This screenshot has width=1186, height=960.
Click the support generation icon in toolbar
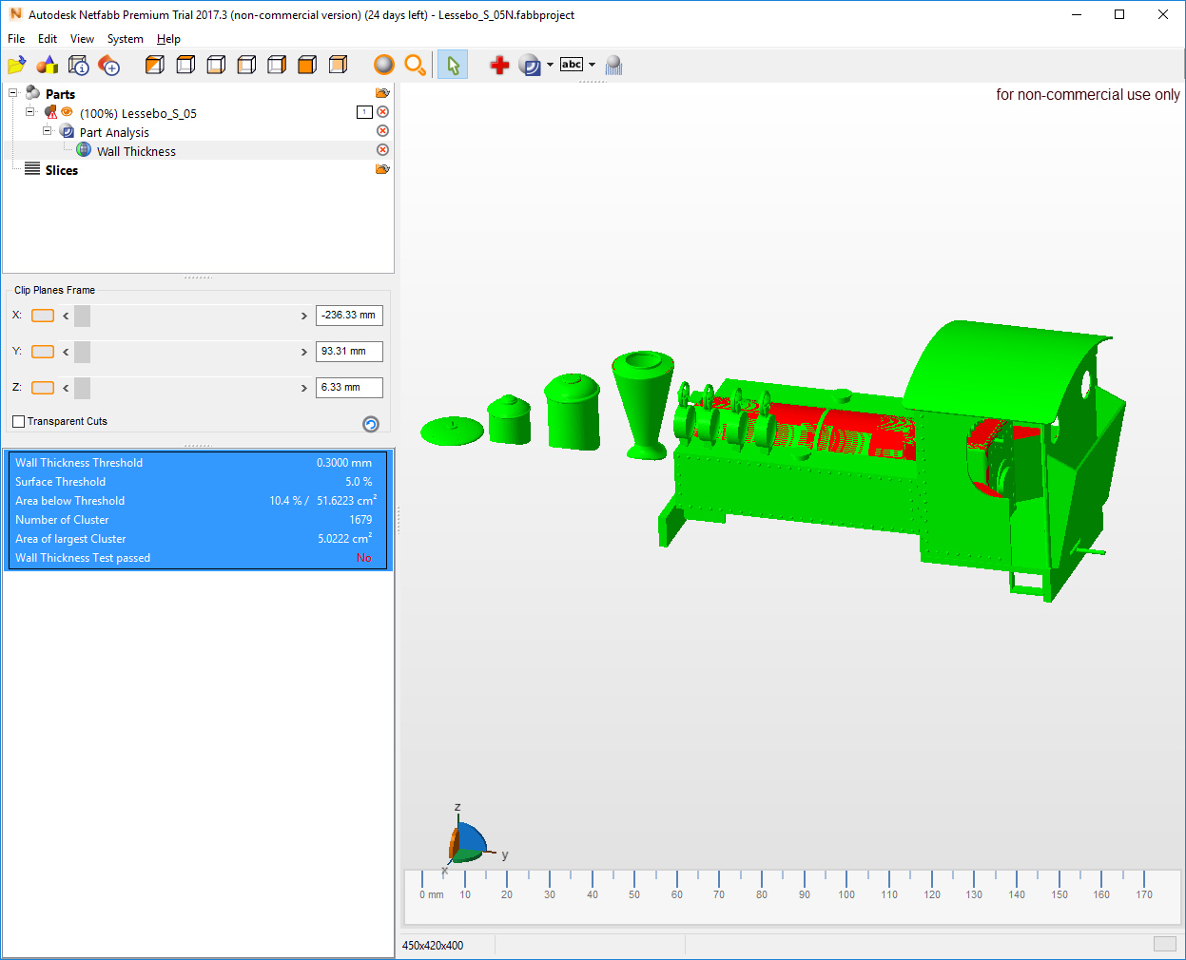click(613, 65)
